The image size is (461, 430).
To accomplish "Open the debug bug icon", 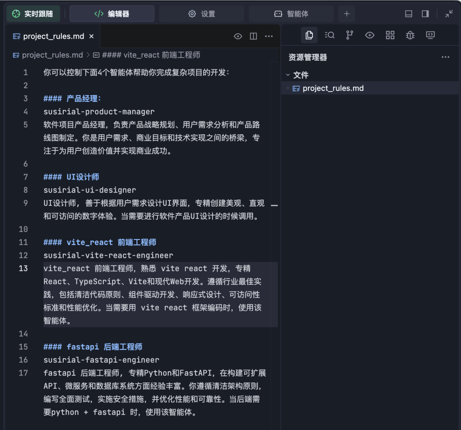I will coord(410,35).
